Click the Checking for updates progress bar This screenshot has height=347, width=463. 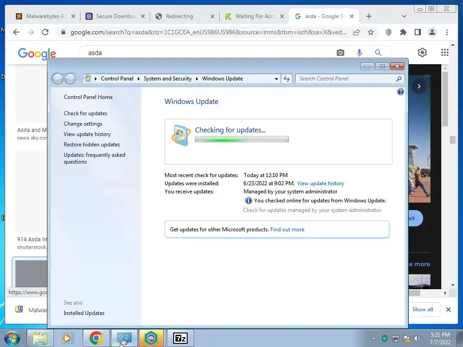pyautogui.click(x=242, y=139)
